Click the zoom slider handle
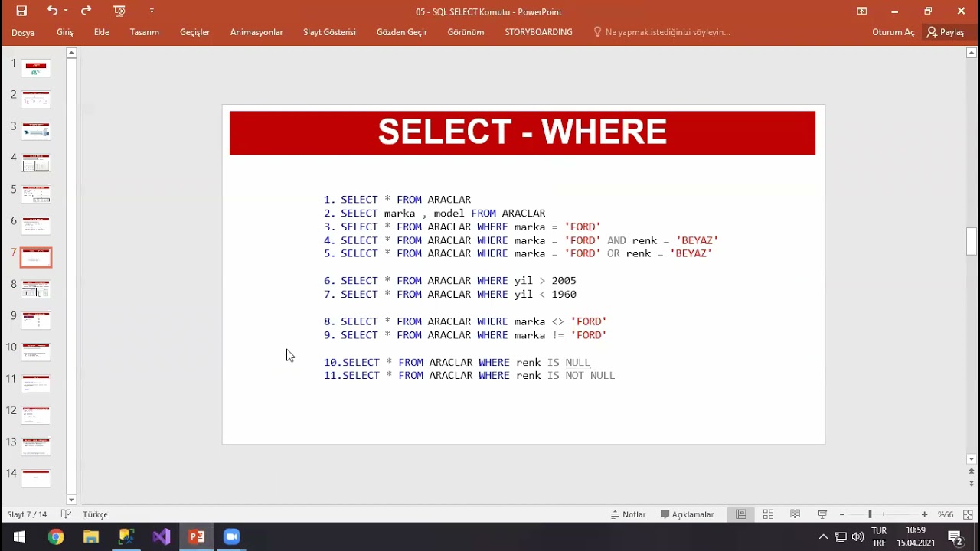 [x=870, y=514]
